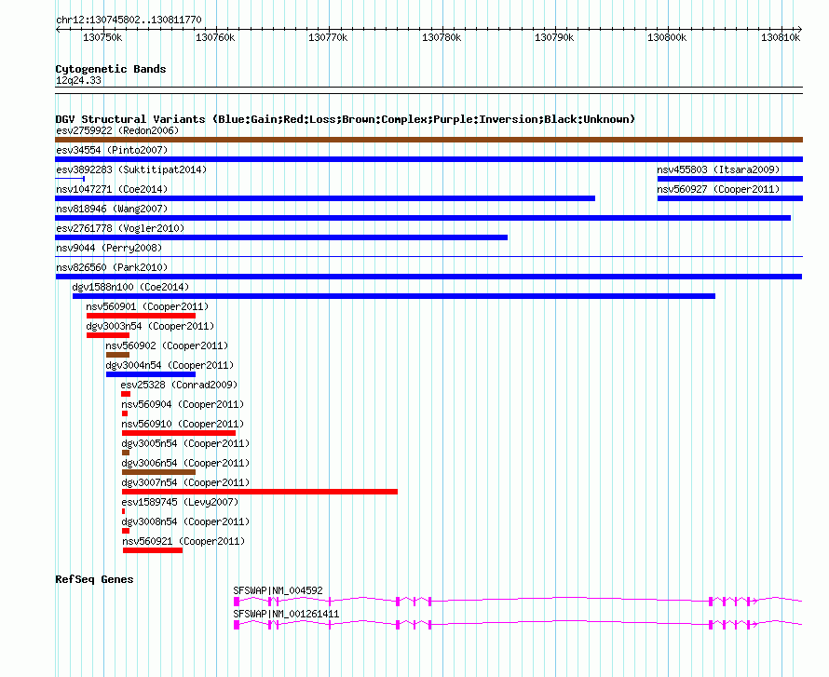829x677 pixels.
Task: Open the esv3892283 (Suktitipat2014) variant
Action: coord(131,169)
